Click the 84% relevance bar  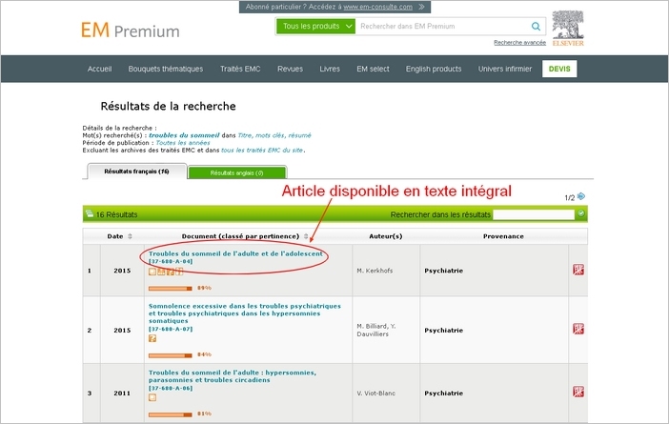click(171, 354)
